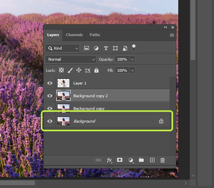Add a layer style fx
Image resolution: width=214 pixels, height=188 pixels.
tap(109, 160)
